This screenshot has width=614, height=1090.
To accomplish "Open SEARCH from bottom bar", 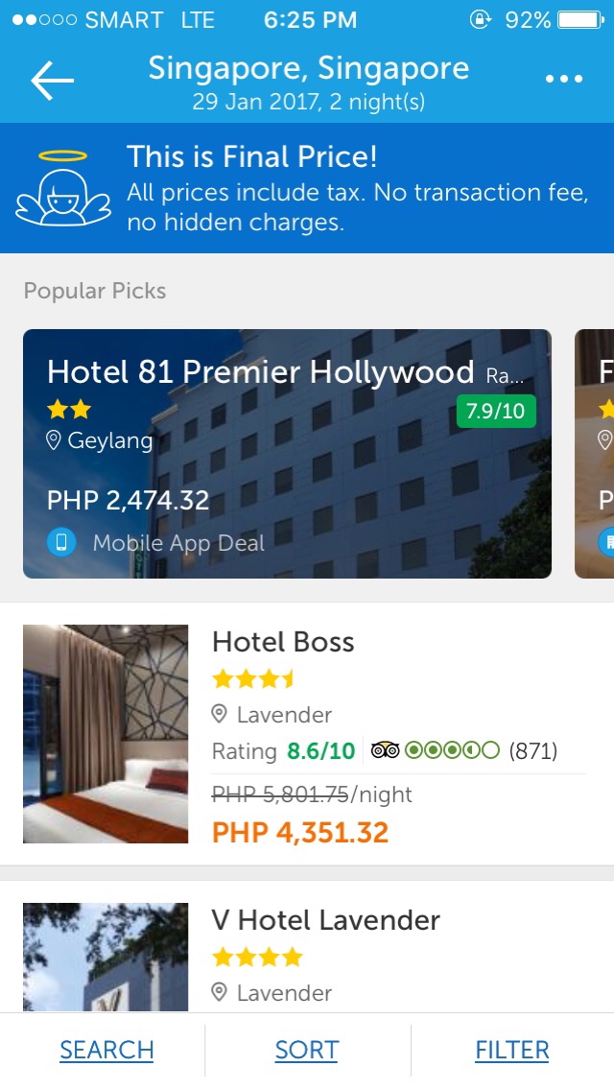I will [106, 1050].
